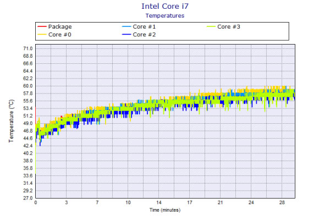The width and height of the screenshot is (330, 220).
Task: Click the 10 minute x-axis tick label
Action: coord(128,202)
